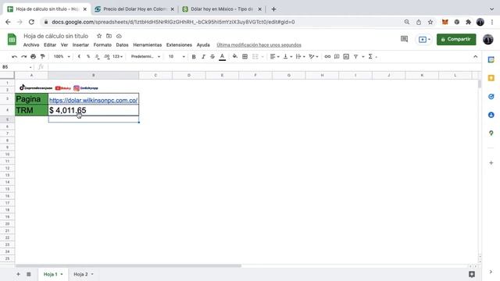Open the Archivo menu
The height and width of the screenshot is (281, 500).
click(31, 45)
